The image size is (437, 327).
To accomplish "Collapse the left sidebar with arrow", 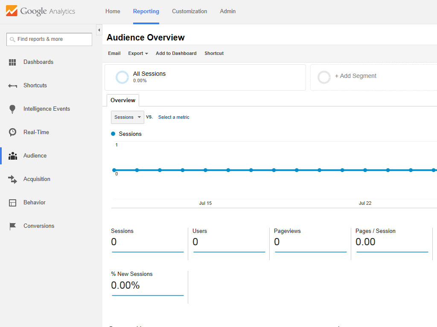I will tap(99, 30).
